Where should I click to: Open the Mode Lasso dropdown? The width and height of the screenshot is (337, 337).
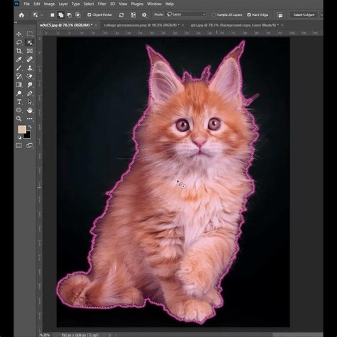[186, 14]
